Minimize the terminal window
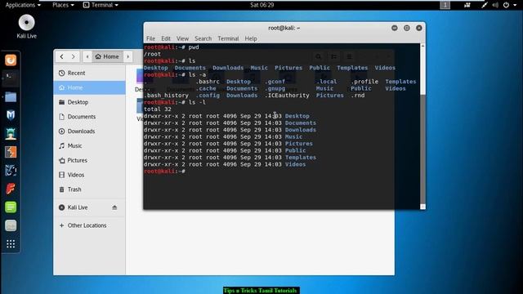The height and width of the screenshot is (294, 523). click(x=395, y=28)
